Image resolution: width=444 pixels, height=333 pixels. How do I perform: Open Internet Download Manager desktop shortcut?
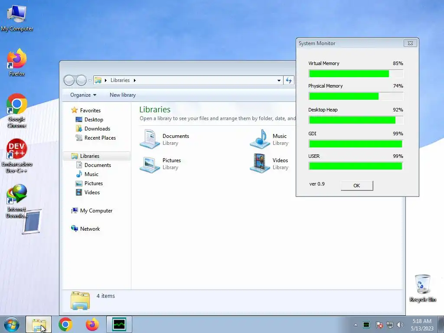[17, 201]
